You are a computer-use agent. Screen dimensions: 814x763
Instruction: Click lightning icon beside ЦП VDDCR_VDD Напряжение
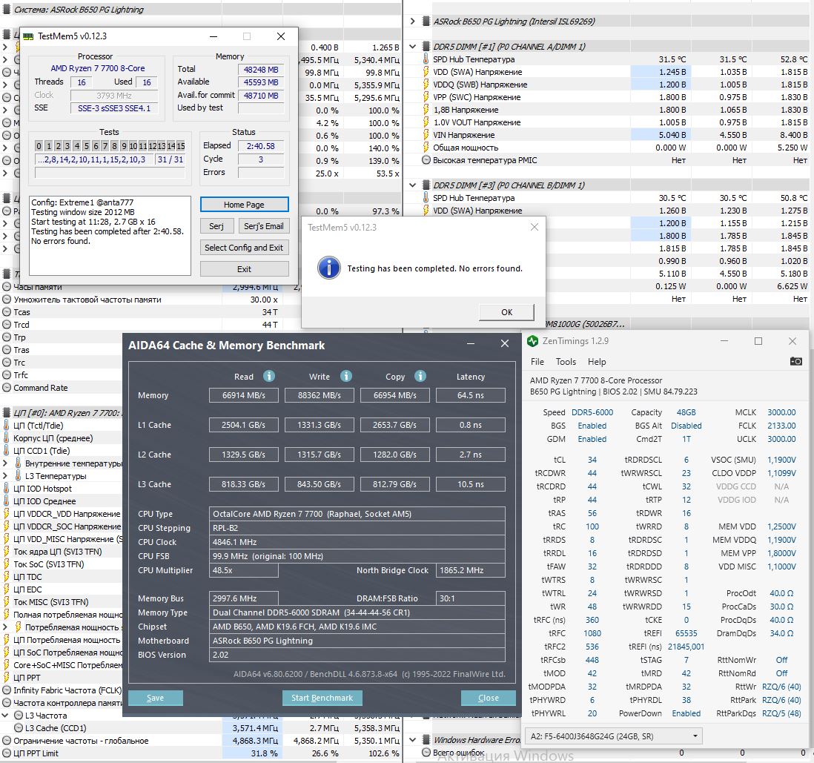6,514
